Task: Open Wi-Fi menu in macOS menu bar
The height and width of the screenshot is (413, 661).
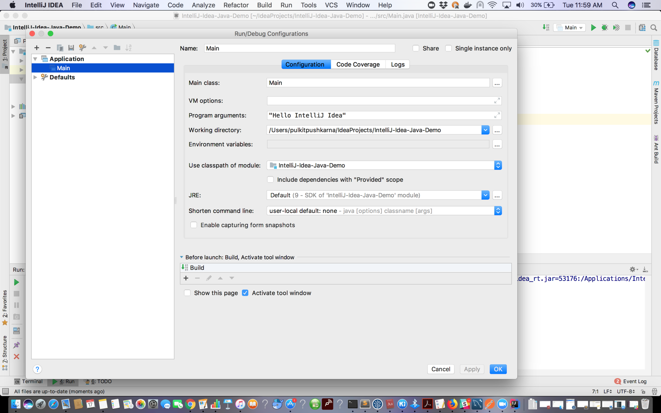Action: 492,5
